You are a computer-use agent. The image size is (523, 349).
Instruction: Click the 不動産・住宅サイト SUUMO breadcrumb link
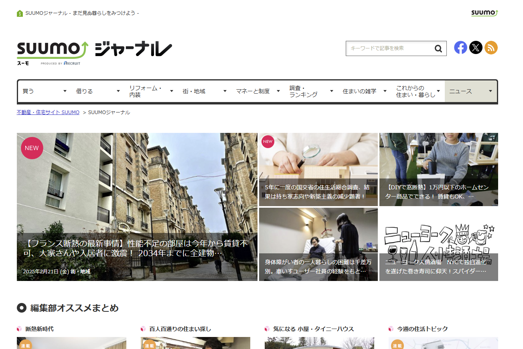[x=48, y=112]
